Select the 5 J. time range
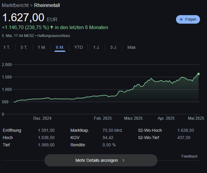Screen dimensions: 207x173 click(114, 47)
